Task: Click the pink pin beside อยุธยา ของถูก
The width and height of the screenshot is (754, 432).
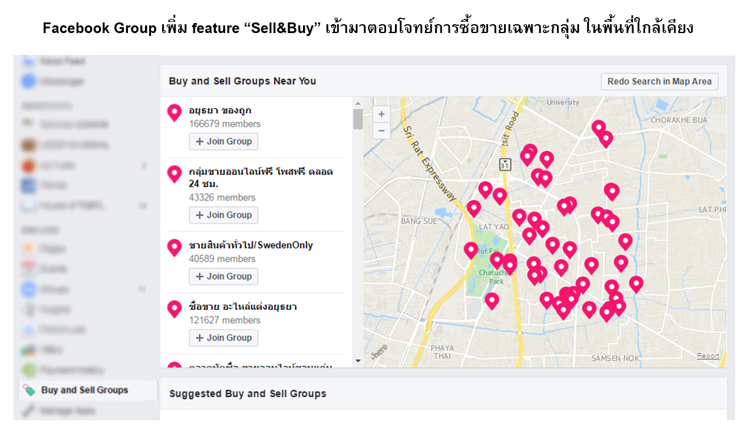Action: (174, 112)
